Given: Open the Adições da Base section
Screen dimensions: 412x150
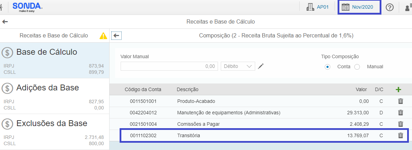Looking at the screenshot, I should (54, 96).
